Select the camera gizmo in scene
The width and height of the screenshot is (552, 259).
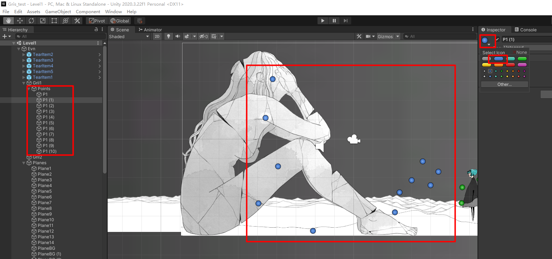354,139
